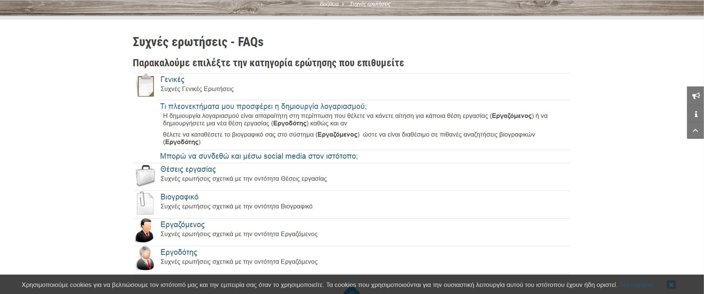
Task: Dismiss the cookie banner with the X
Action: tap(671, 285)
